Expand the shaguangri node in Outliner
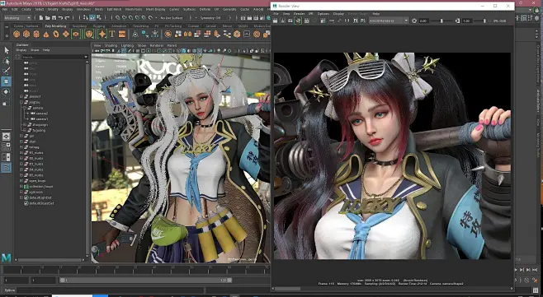The width and height of the screenshot is (543, 297). (x=25, y=125)
